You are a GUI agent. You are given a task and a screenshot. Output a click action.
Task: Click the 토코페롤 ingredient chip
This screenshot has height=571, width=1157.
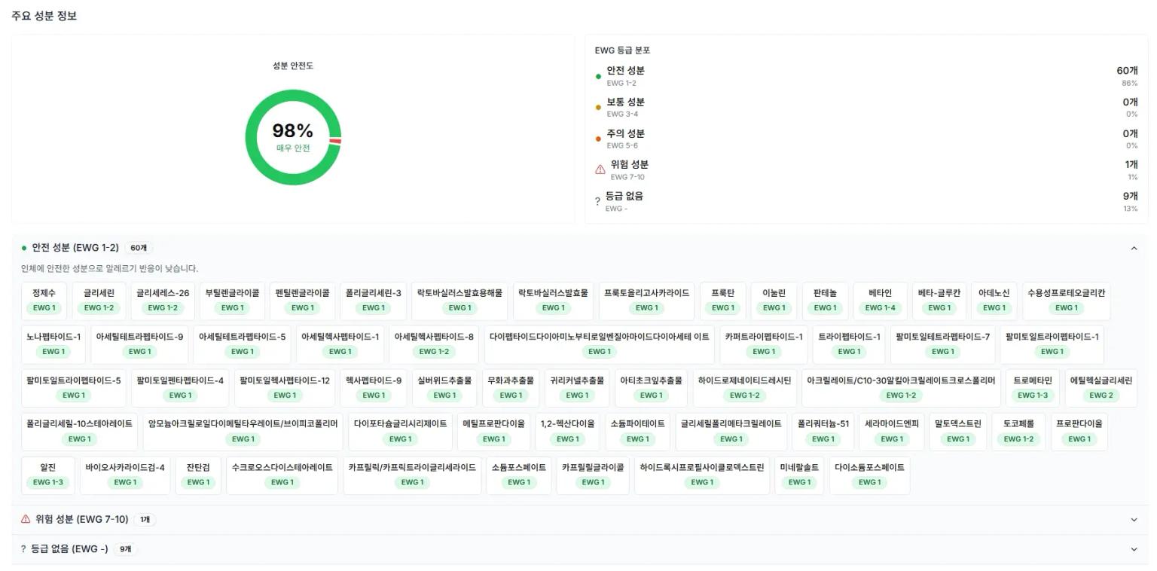pos(1018,432)
